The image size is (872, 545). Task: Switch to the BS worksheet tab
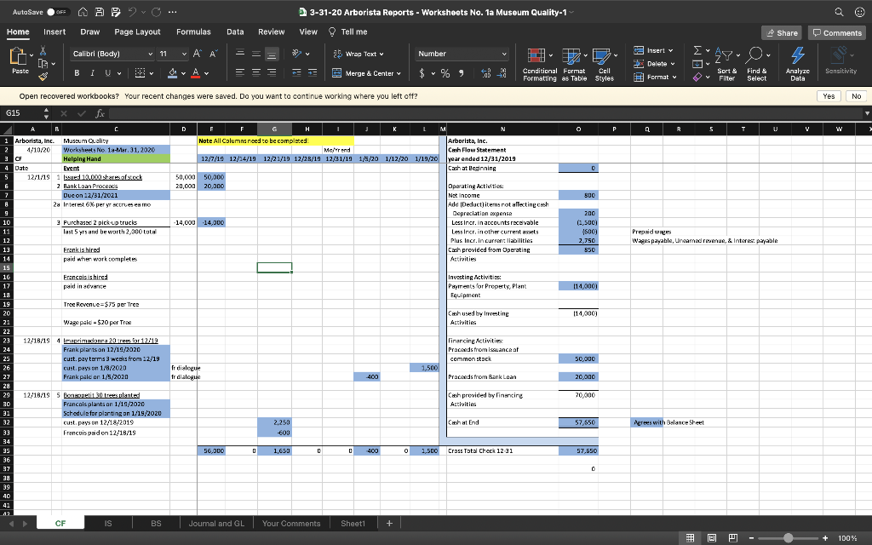(x=155, y=523)
